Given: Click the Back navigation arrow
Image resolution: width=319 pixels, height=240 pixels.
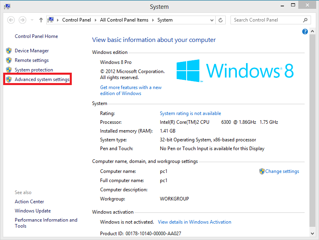Looking at the screenshot, I should point(11,20).
